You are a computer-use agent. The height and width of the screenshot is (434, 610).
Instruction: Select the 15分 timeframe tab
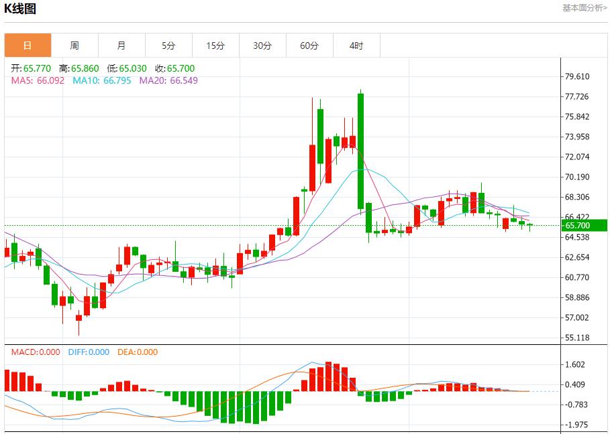215,46
